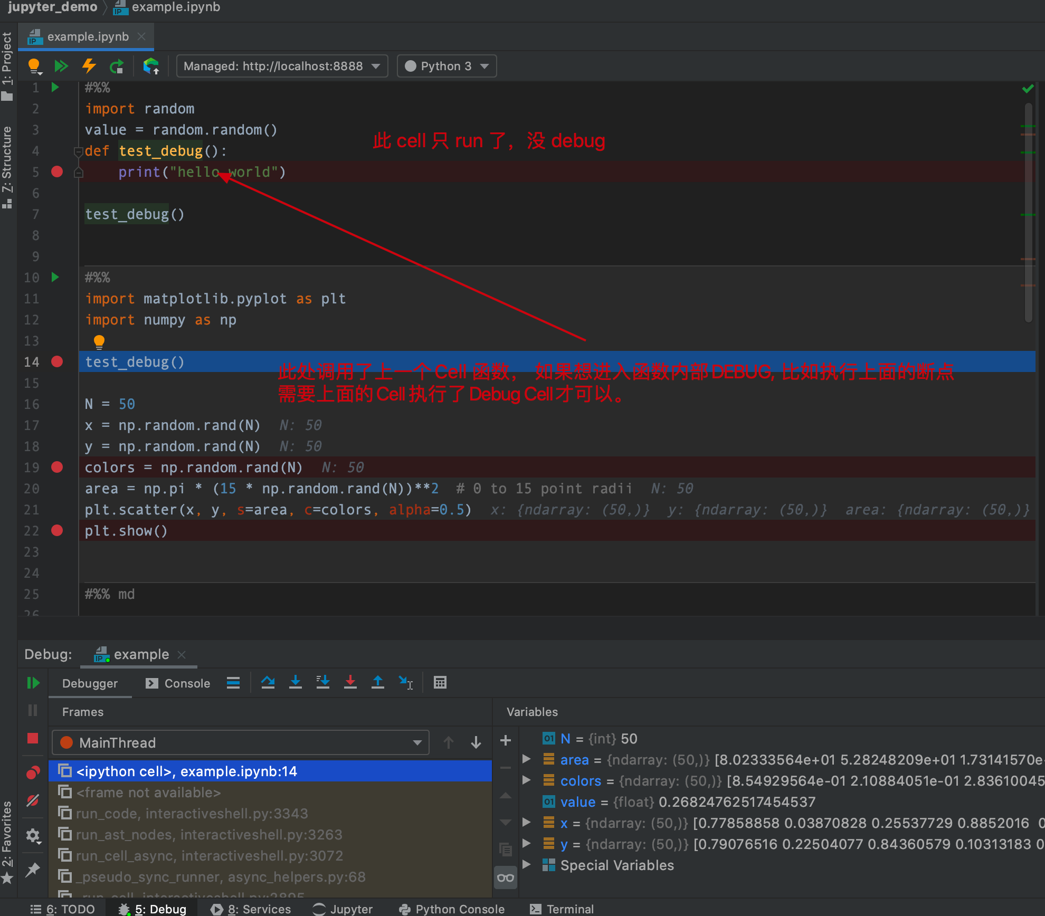Image resolution: width=1045 pixels, height=916 pixels.
Task: Select next frame with down arrow
Action: pos(476,742)
